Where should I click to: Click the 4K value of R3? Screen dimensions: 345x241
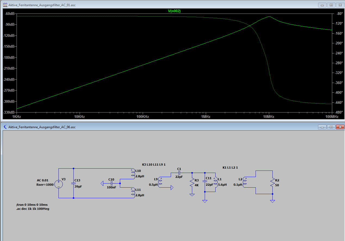197,185
